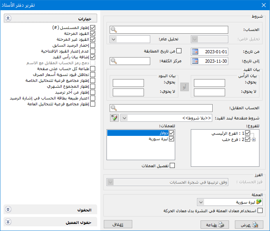The image size is (270, 231).
Task: Enable إظهار من آخر ترصيد checkbox
Action: pos(92,92)
